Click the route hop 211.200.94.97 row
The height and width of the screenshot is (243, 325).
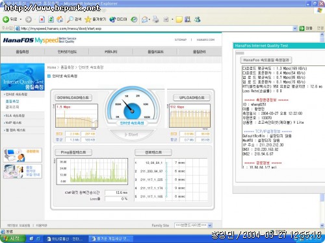tap(161, 171)
